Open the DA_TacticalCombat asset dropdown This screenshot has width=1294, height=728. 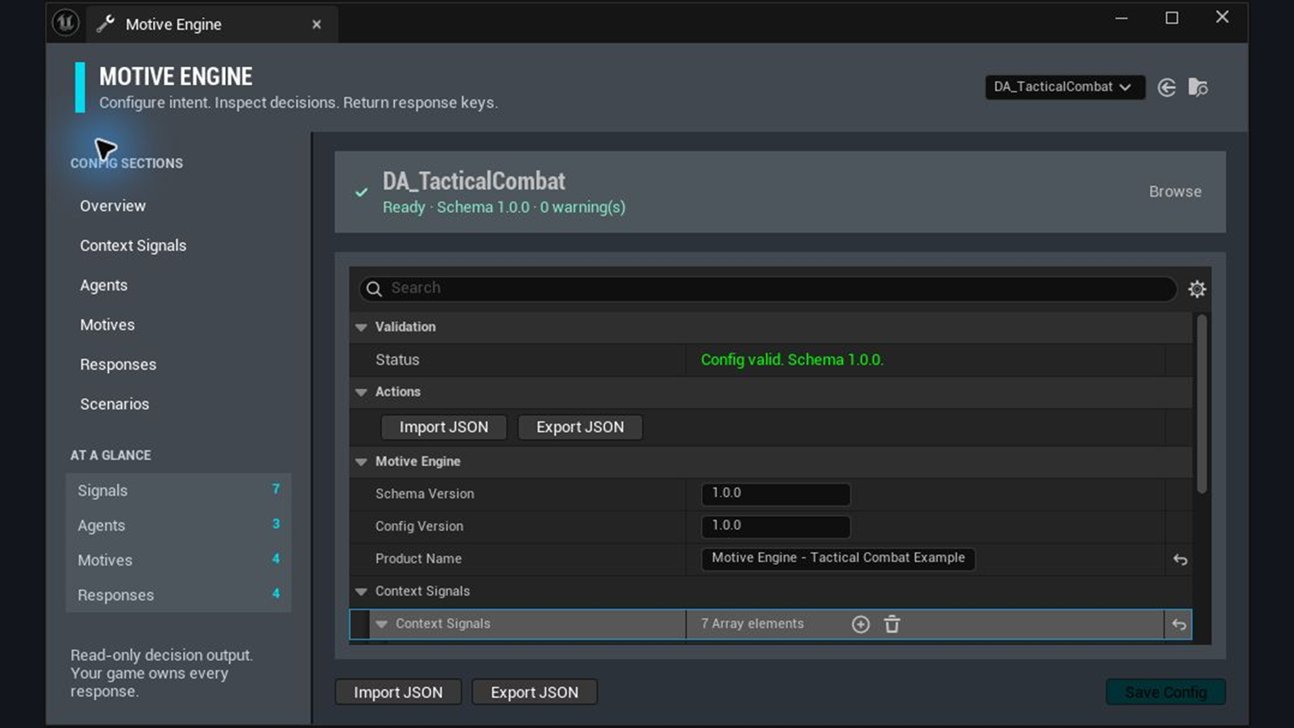point(1065,87)
